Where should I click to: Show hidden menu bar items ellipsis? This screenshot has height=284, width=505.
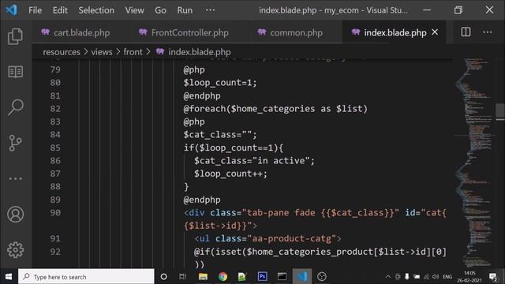pyautogui.click(x=210, y=10)
